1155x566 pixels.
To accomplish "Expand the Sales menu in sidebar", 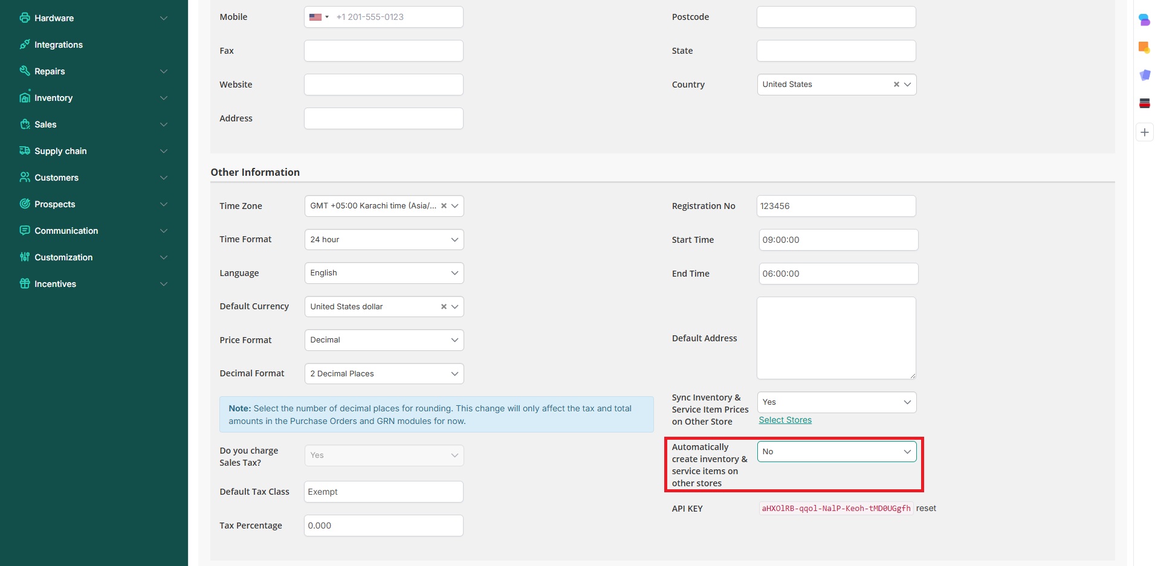I will (163, 124).
